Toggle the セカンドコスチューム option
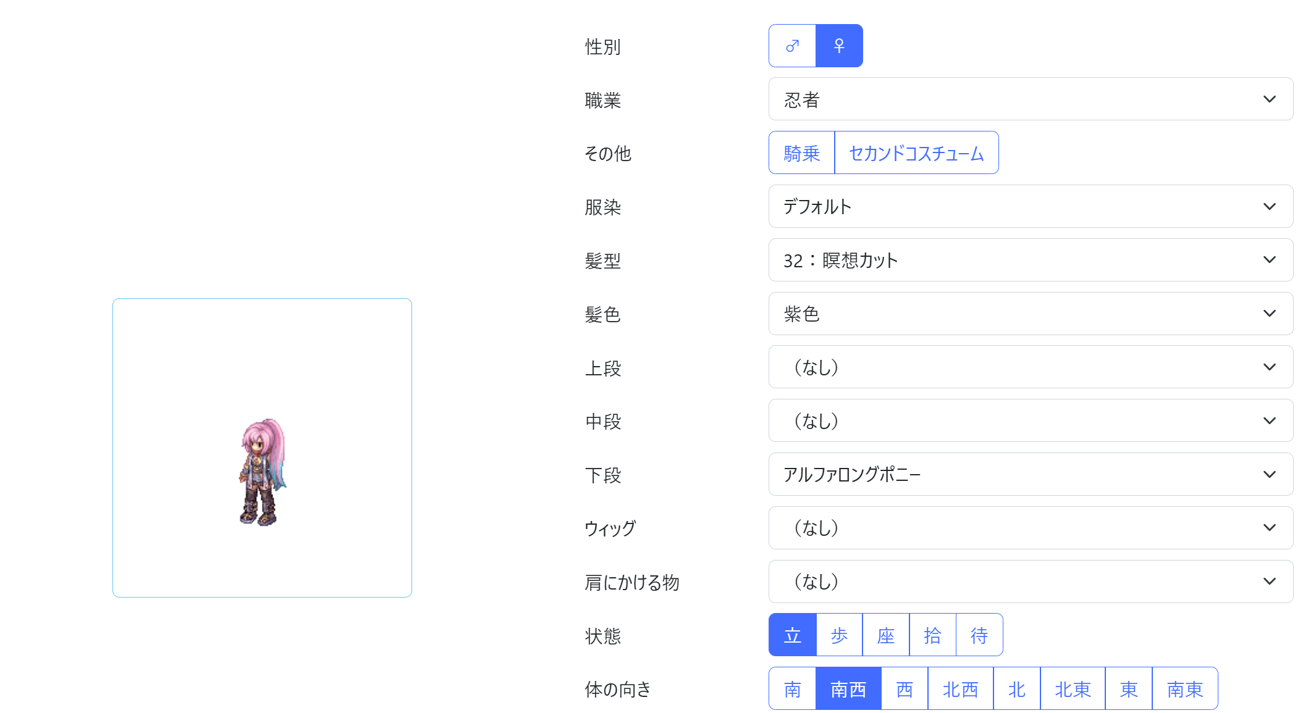This screenshot has width=1316, height=713. pyautogui.click(x=916, y=152)
